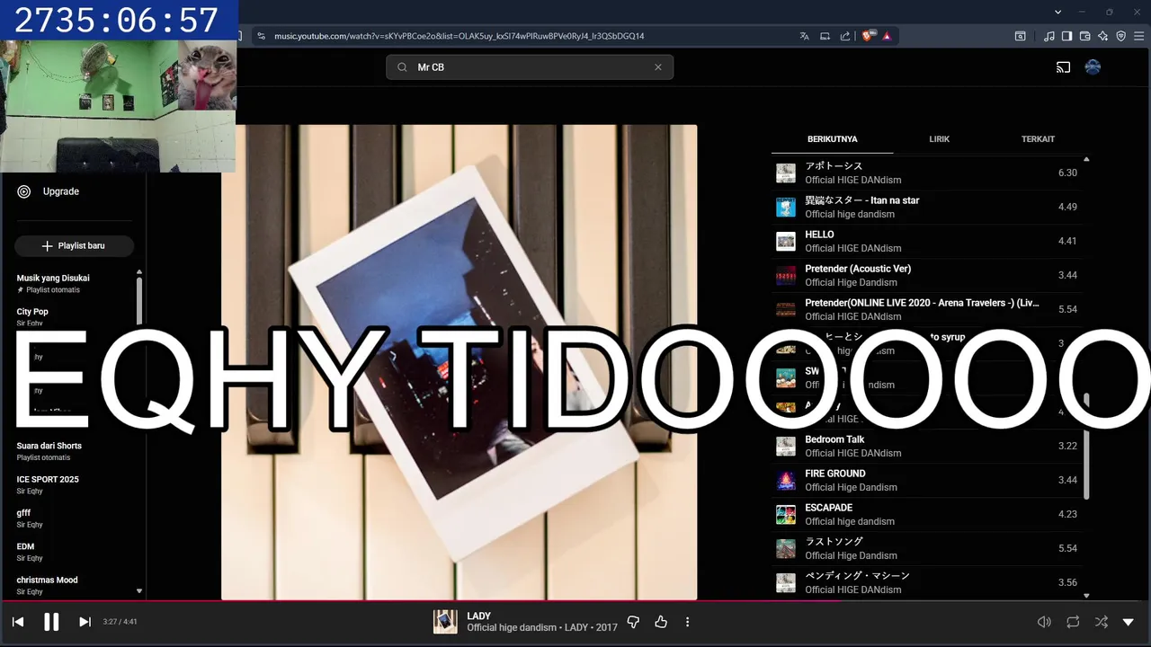Play FIRE GROUND from the queue
Image resolution: width=1151 pixels, height=647 pixels.
pos(928,480)
